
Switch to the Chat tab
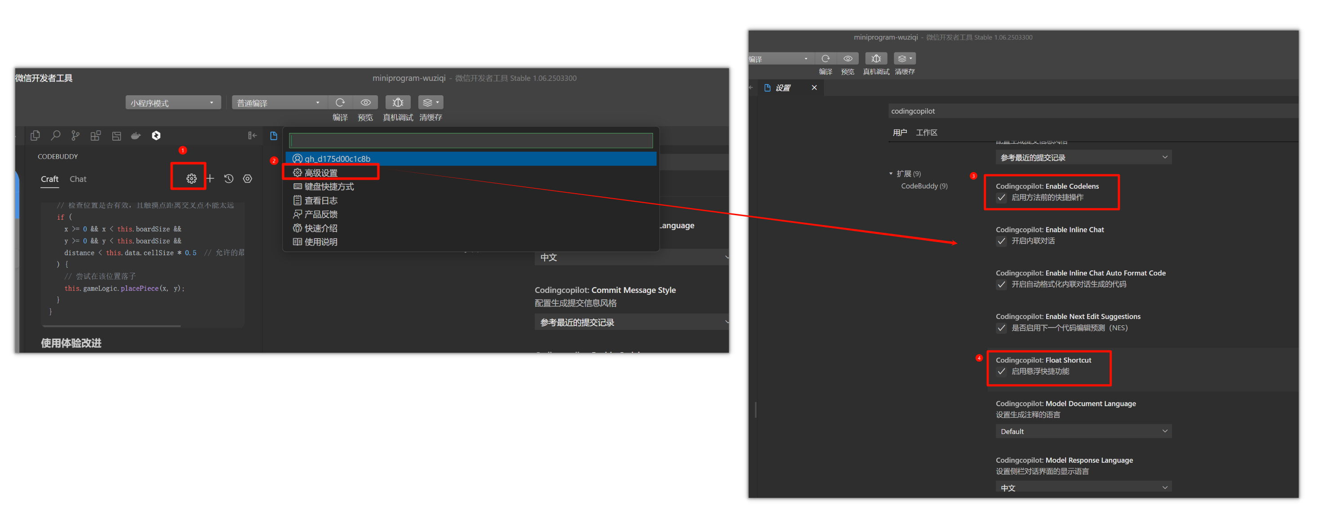(x=78, y=179)
